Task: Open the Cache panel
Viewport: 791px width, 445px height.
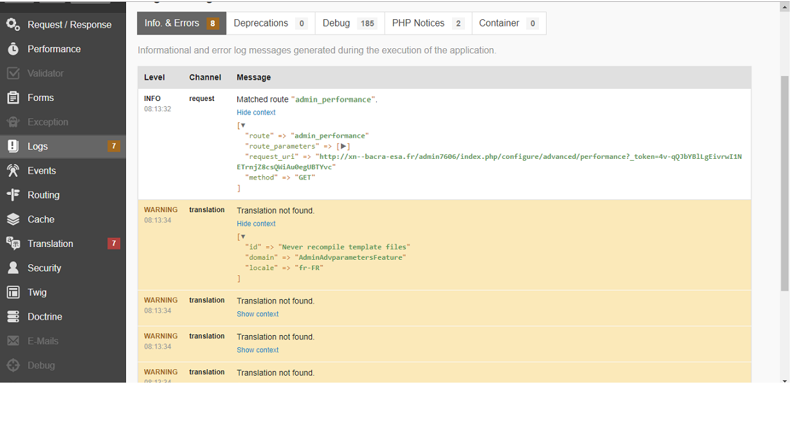Action: (63, 219)
